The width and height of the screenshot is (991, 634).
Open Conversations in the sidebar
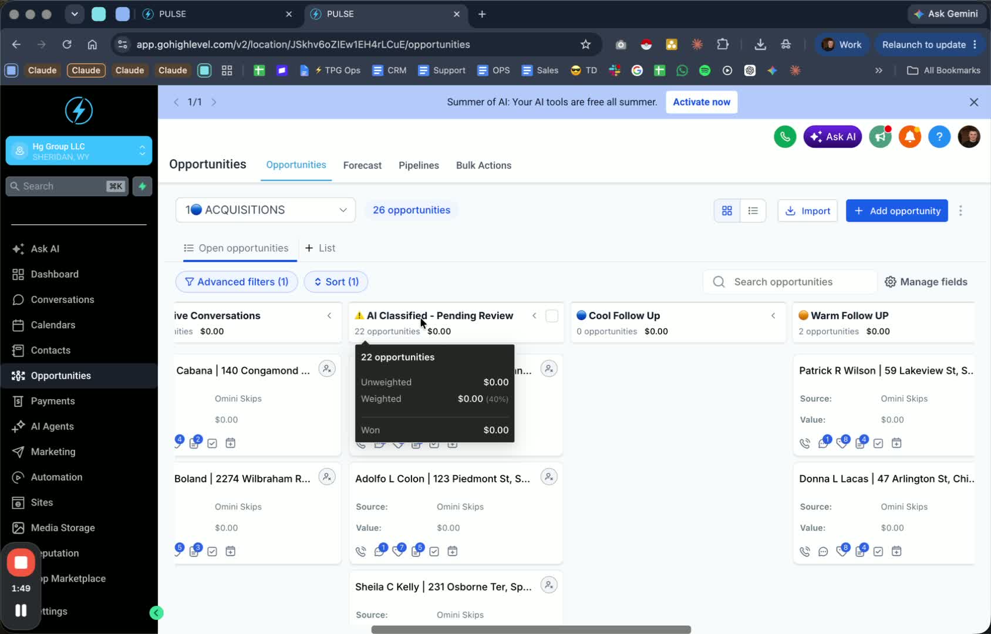click(x=79, y=299)
